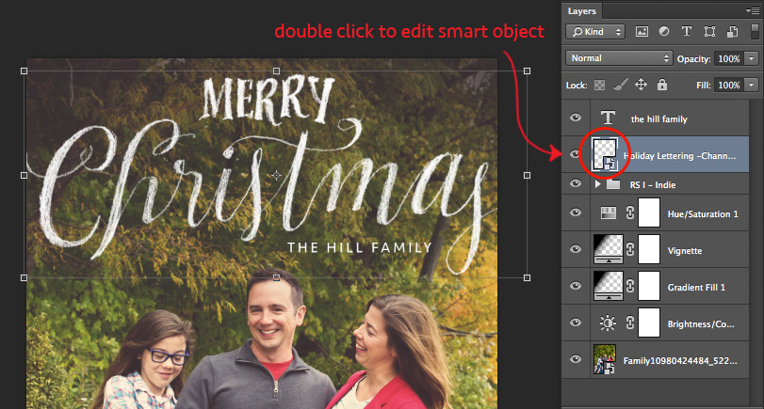Select the Holiday Lettering layer name
This screenshot has width=764, height=409.
(x=680, y=156)
